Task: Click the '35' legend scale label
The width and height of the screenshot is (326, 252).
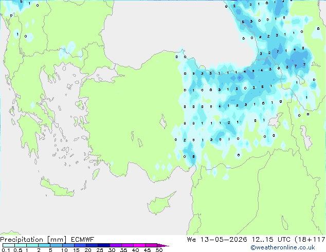Action: 123,250
